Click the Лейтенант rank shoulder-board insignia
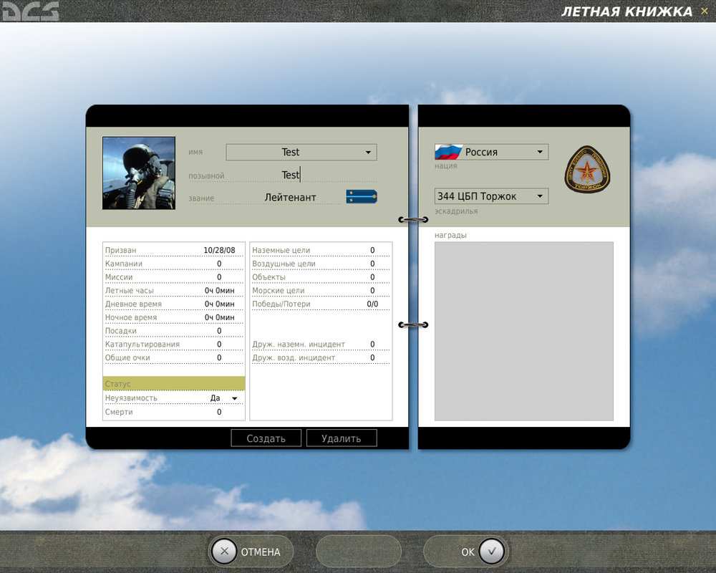 pos(361,196)
